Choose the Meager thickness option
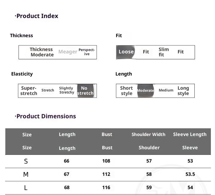215x195 pixels. (68, 52)
